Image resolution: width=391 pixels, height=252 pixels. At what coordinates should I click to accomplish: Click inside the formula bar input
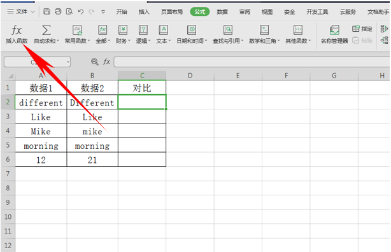[252, 62]
